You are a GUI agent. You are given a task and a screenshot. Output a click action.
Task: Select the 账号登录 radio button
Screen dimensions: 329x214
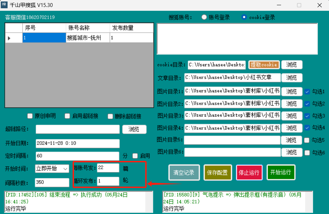[204, 17]
